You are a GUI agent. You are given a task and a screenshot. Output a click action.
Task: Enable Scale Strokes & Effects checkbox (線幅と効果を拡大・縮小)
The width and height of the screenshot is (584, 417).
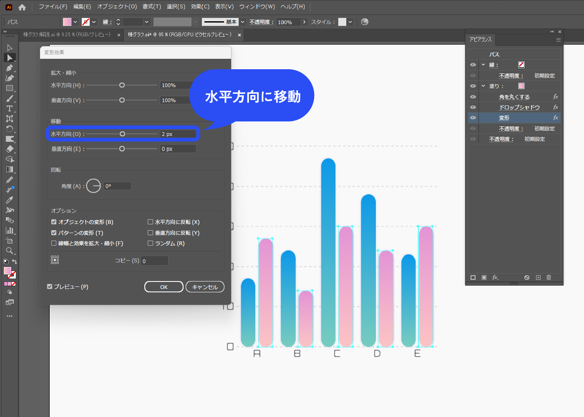tap(54, 243)
